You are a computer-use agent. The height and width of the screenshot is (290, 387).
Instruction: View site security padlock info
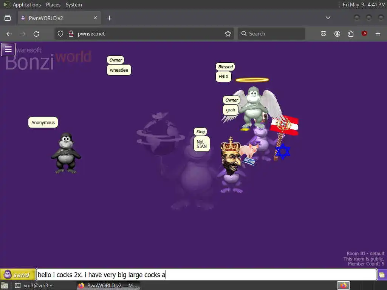(71, 34)
